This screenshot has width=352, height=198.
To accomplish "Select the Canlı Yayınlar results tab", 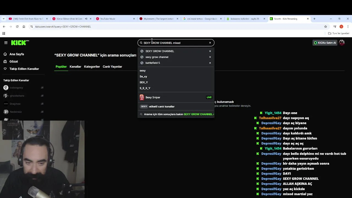I will (x=112, y=67).
